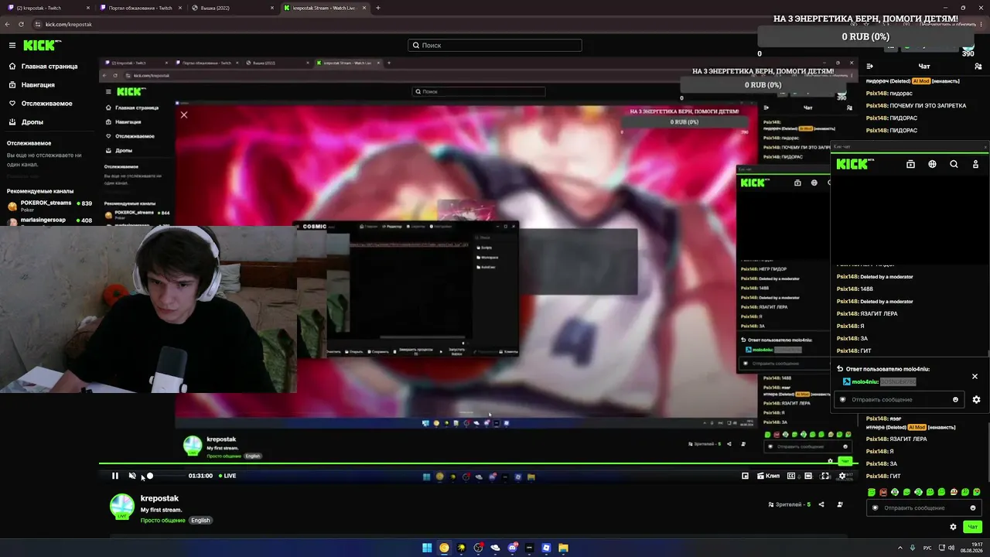This screenshot has width=990, height=557.
Task: Open the Просто общение category link
Action: 163,521
